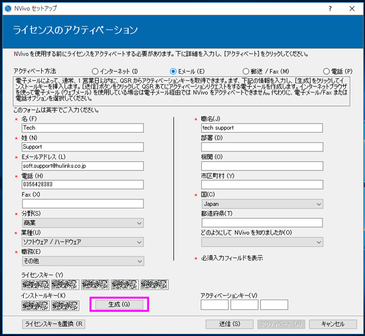Choose the 郵送 / Fax activation option
The width and height of the screenshot is (365, 336).
265,71
